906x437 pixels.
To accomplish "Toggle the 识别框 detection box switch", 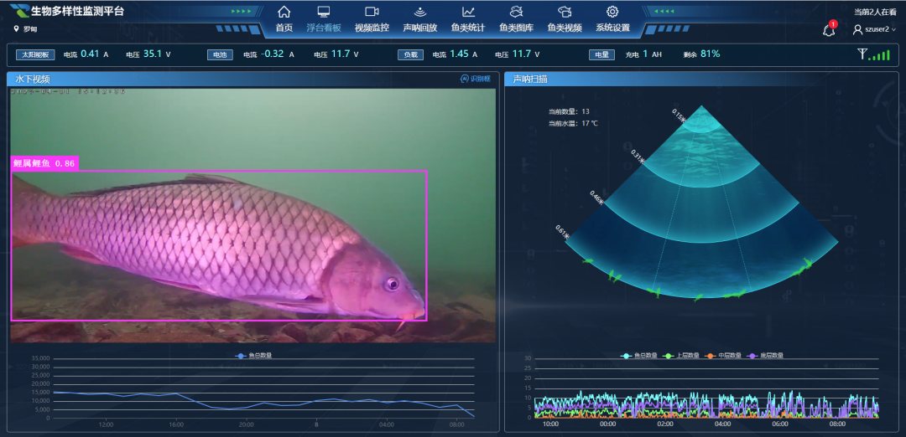I will [x=475, y=79].
